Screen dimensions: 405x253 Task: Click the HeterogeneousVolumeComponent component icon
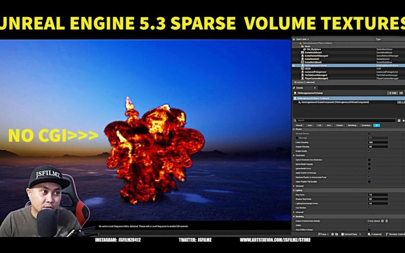(299, 102)
